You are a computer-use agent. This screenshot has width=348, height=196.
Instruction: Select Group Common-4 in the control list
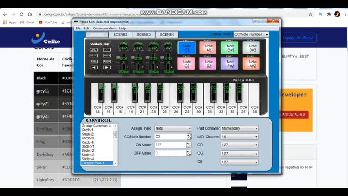tap(96, 126)
